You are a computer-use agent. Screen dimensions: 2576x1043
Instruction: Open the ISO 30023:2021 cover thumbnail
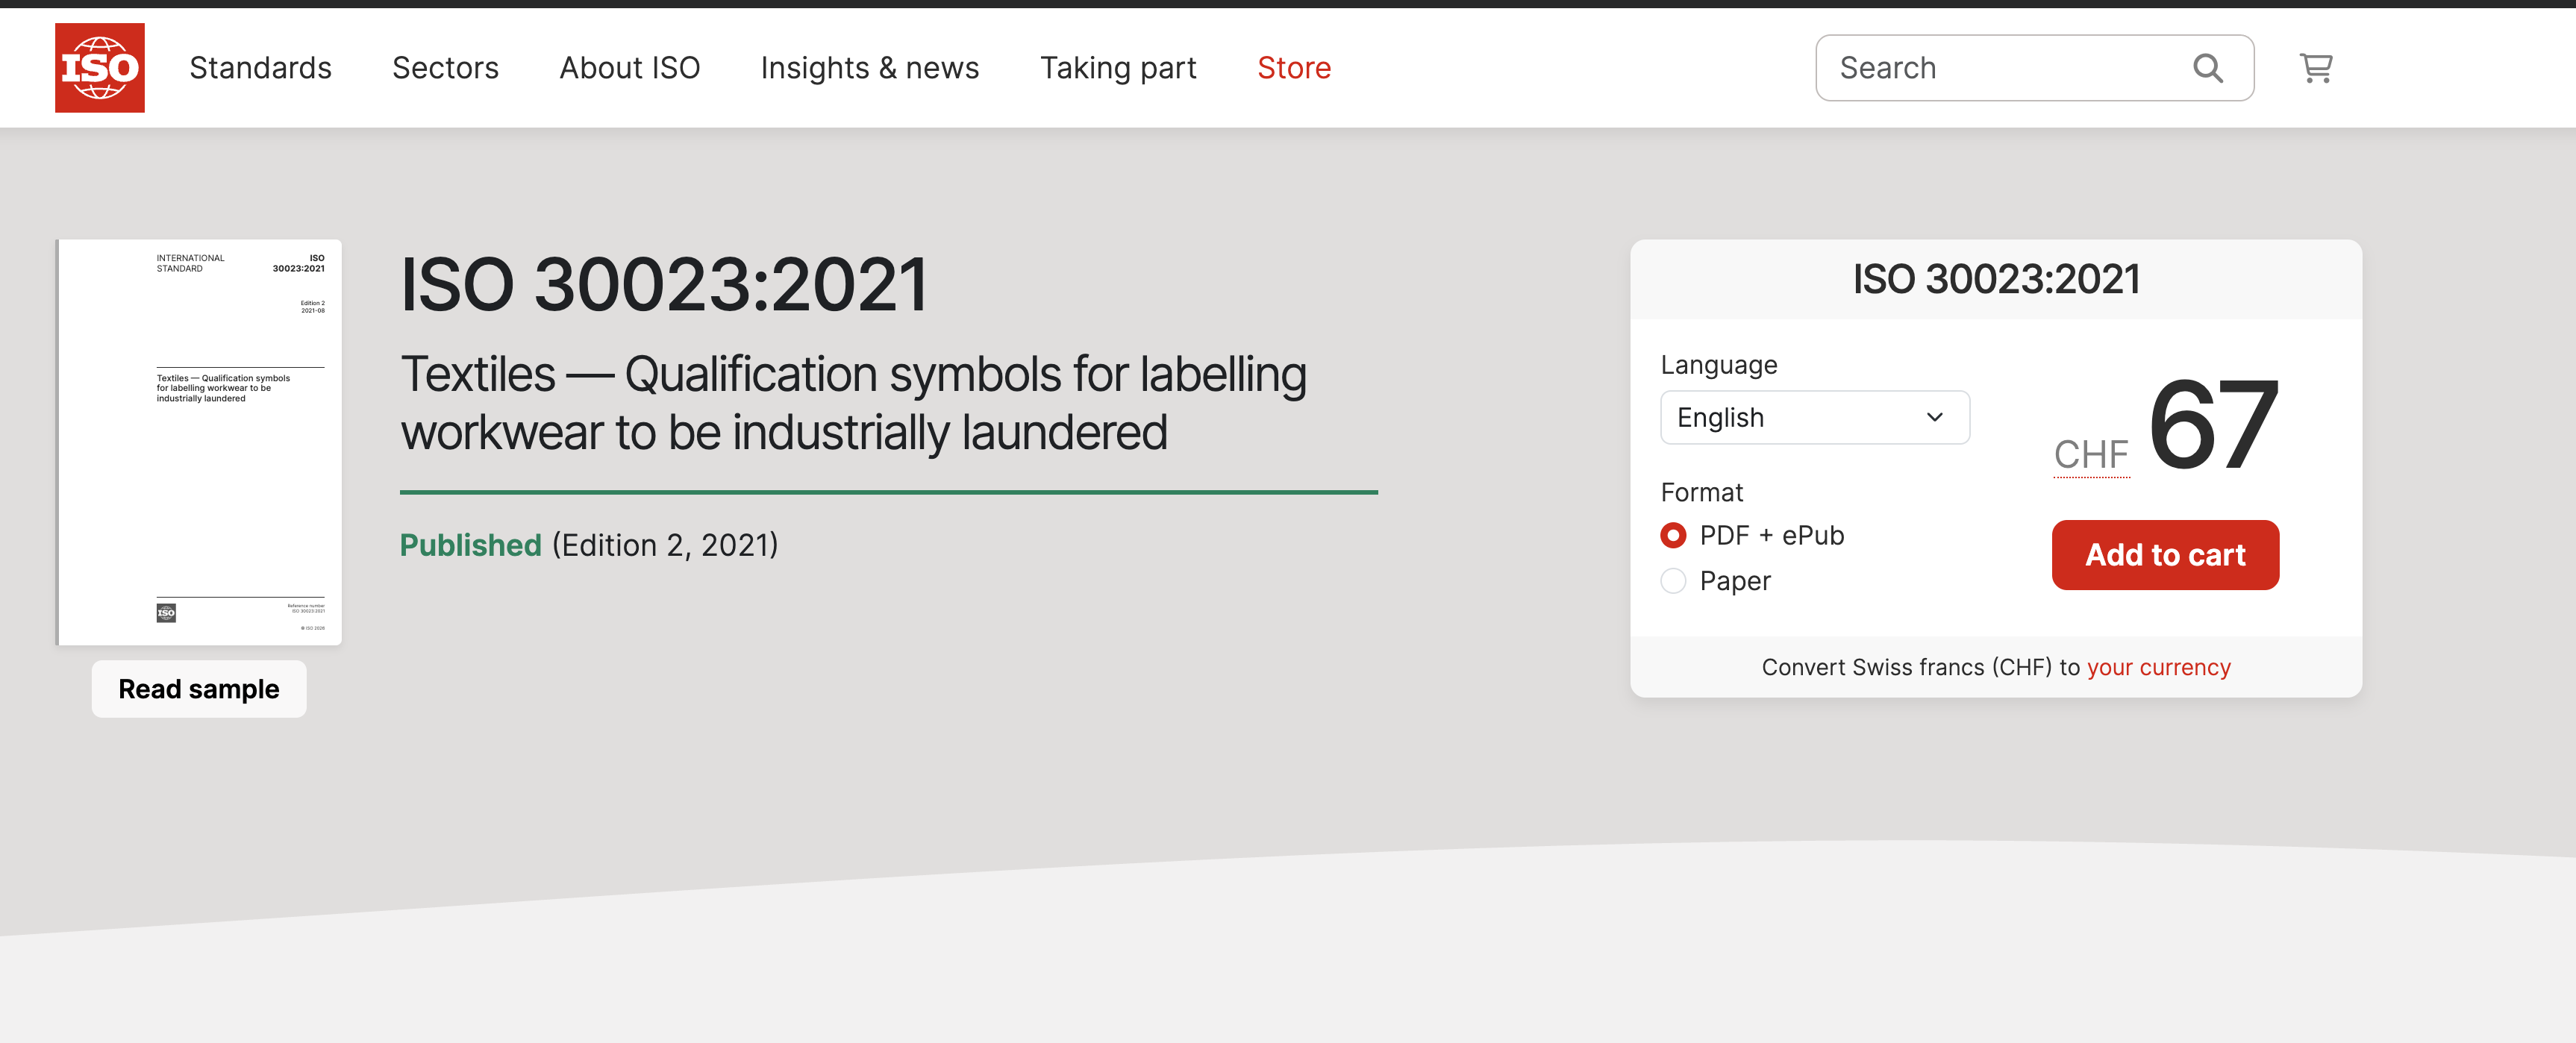[x=199, y=442]
